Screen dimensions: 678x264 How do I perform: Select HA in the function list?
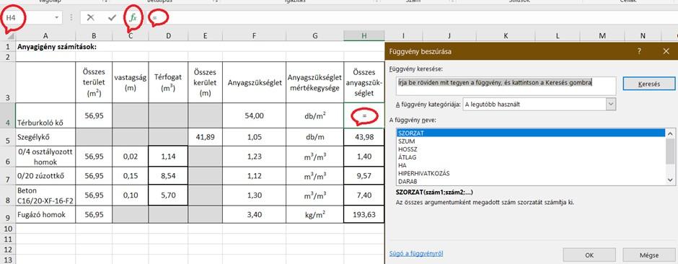pyautogui.click(x=532, y=165)
